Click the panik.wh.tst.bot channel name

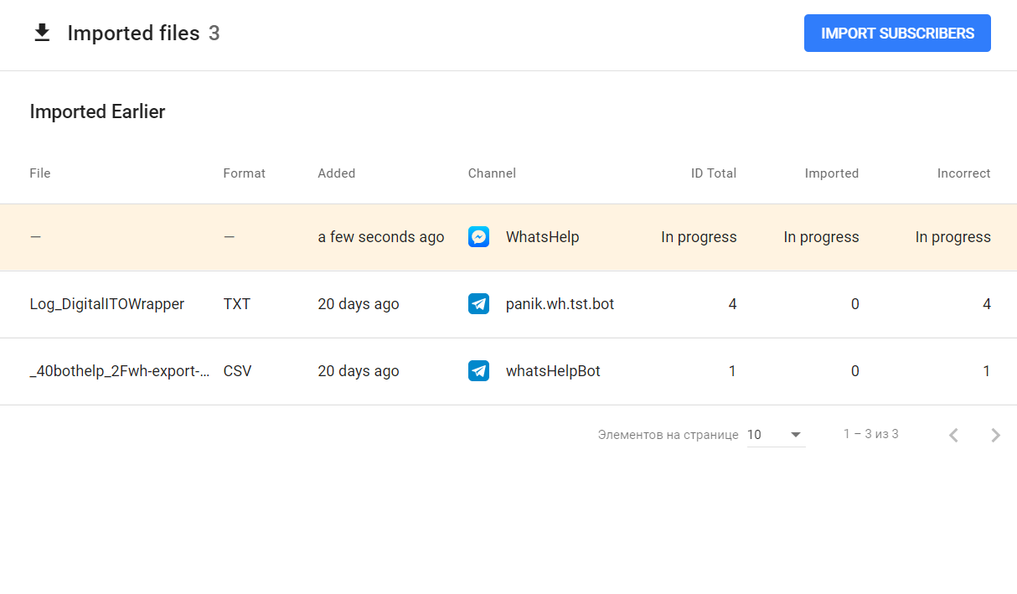[560, 304]
